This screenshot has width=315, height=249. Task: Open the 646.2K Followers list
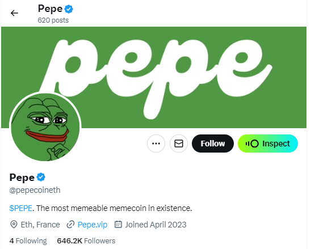pos(86,240)
